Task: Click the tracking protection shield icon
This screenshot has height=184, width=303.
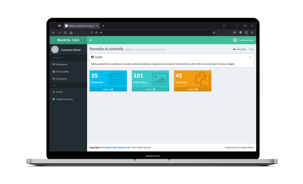Action: coord(92,33)
